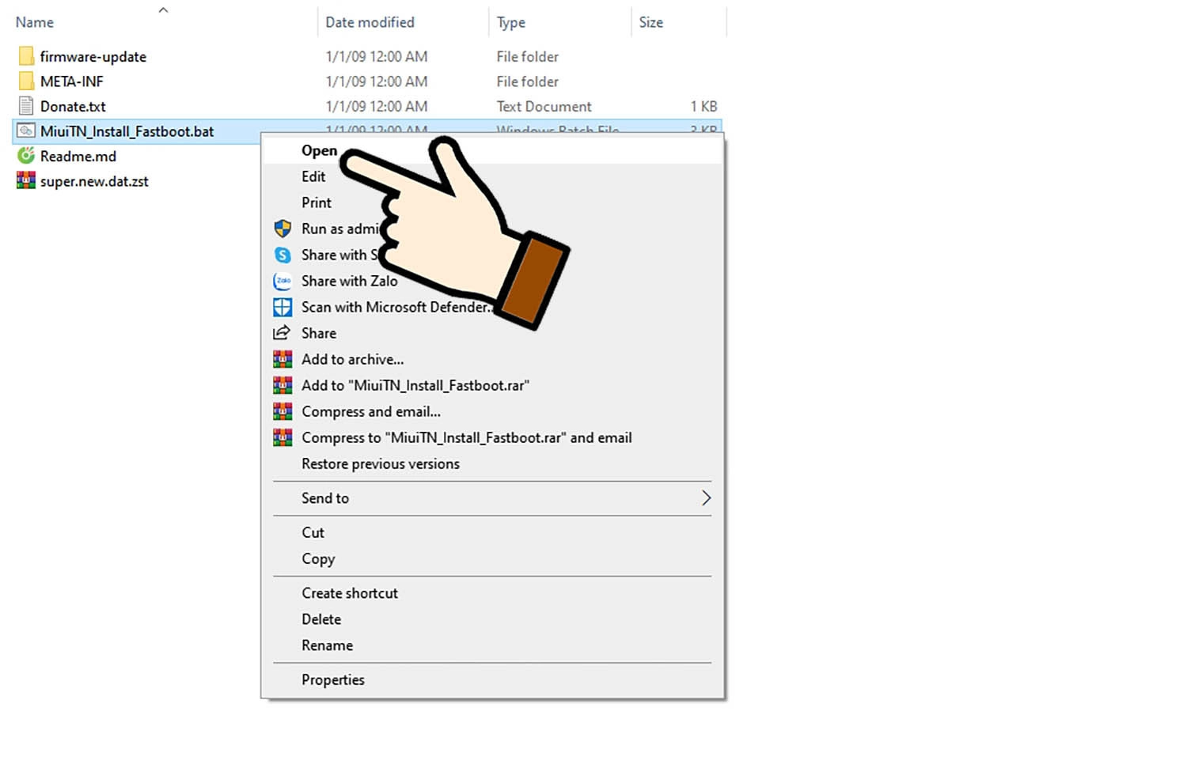This screenshot has width=1187, height=775.
Task: Click the Readme.md file icon
Action: click(26, 156)
